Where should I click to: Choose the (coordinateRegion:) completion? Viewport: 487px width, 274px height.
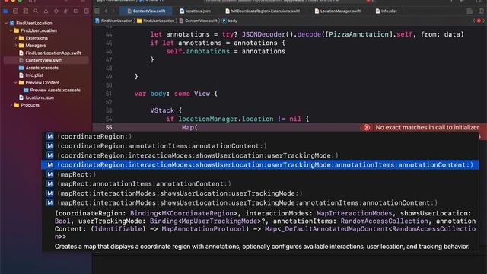[260, 136]
